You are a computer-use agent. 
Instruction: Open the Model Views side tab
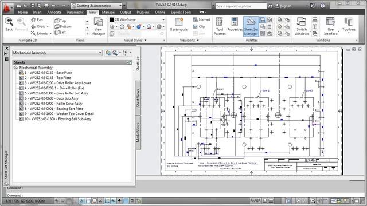click(138, 132)
